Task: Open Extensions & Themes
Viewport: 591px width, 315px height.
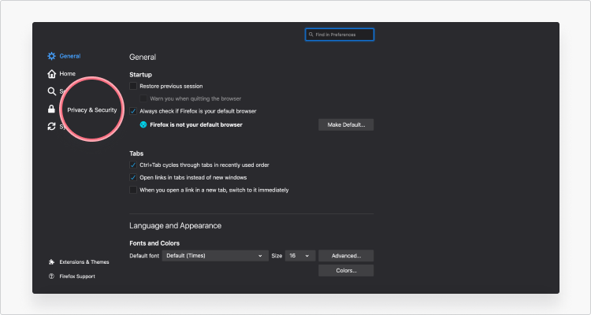Action: point(84,262)
